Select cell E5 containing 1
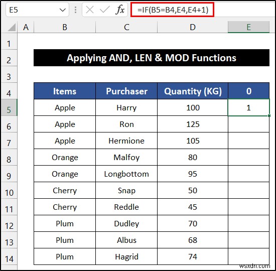The width and height of the screenshot is (276, 271). click(248, 107)
